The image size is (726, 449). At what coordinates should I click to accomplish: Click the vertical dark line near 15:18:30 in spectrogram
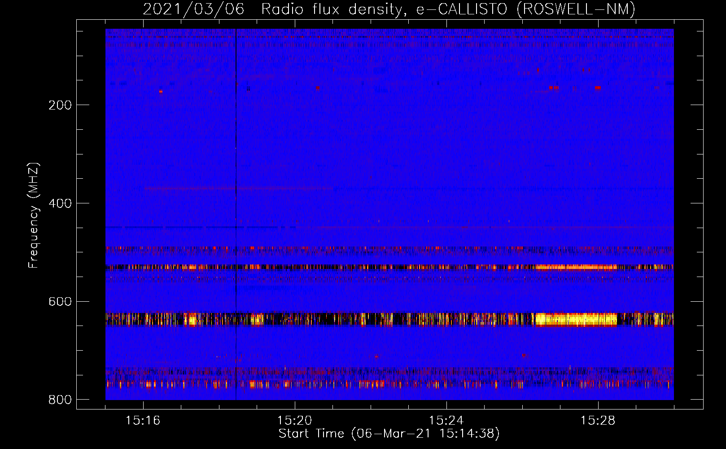pos(236,214)
